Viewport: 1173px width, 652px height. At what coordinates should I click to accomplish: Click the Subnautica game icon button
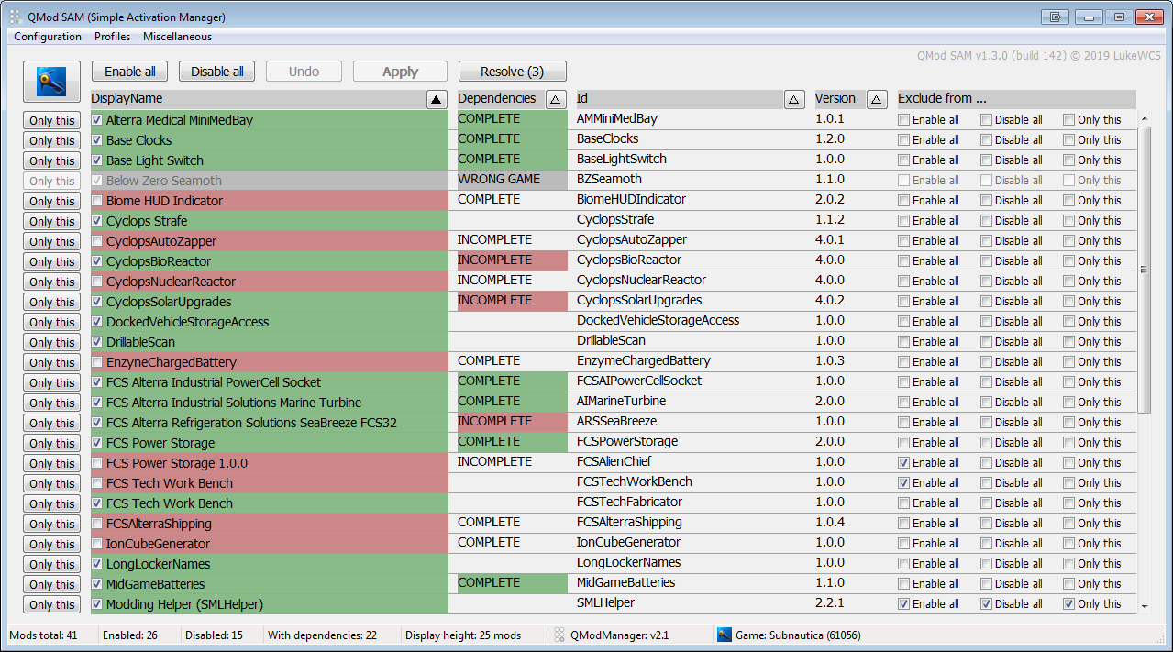[x=51, y=83]
